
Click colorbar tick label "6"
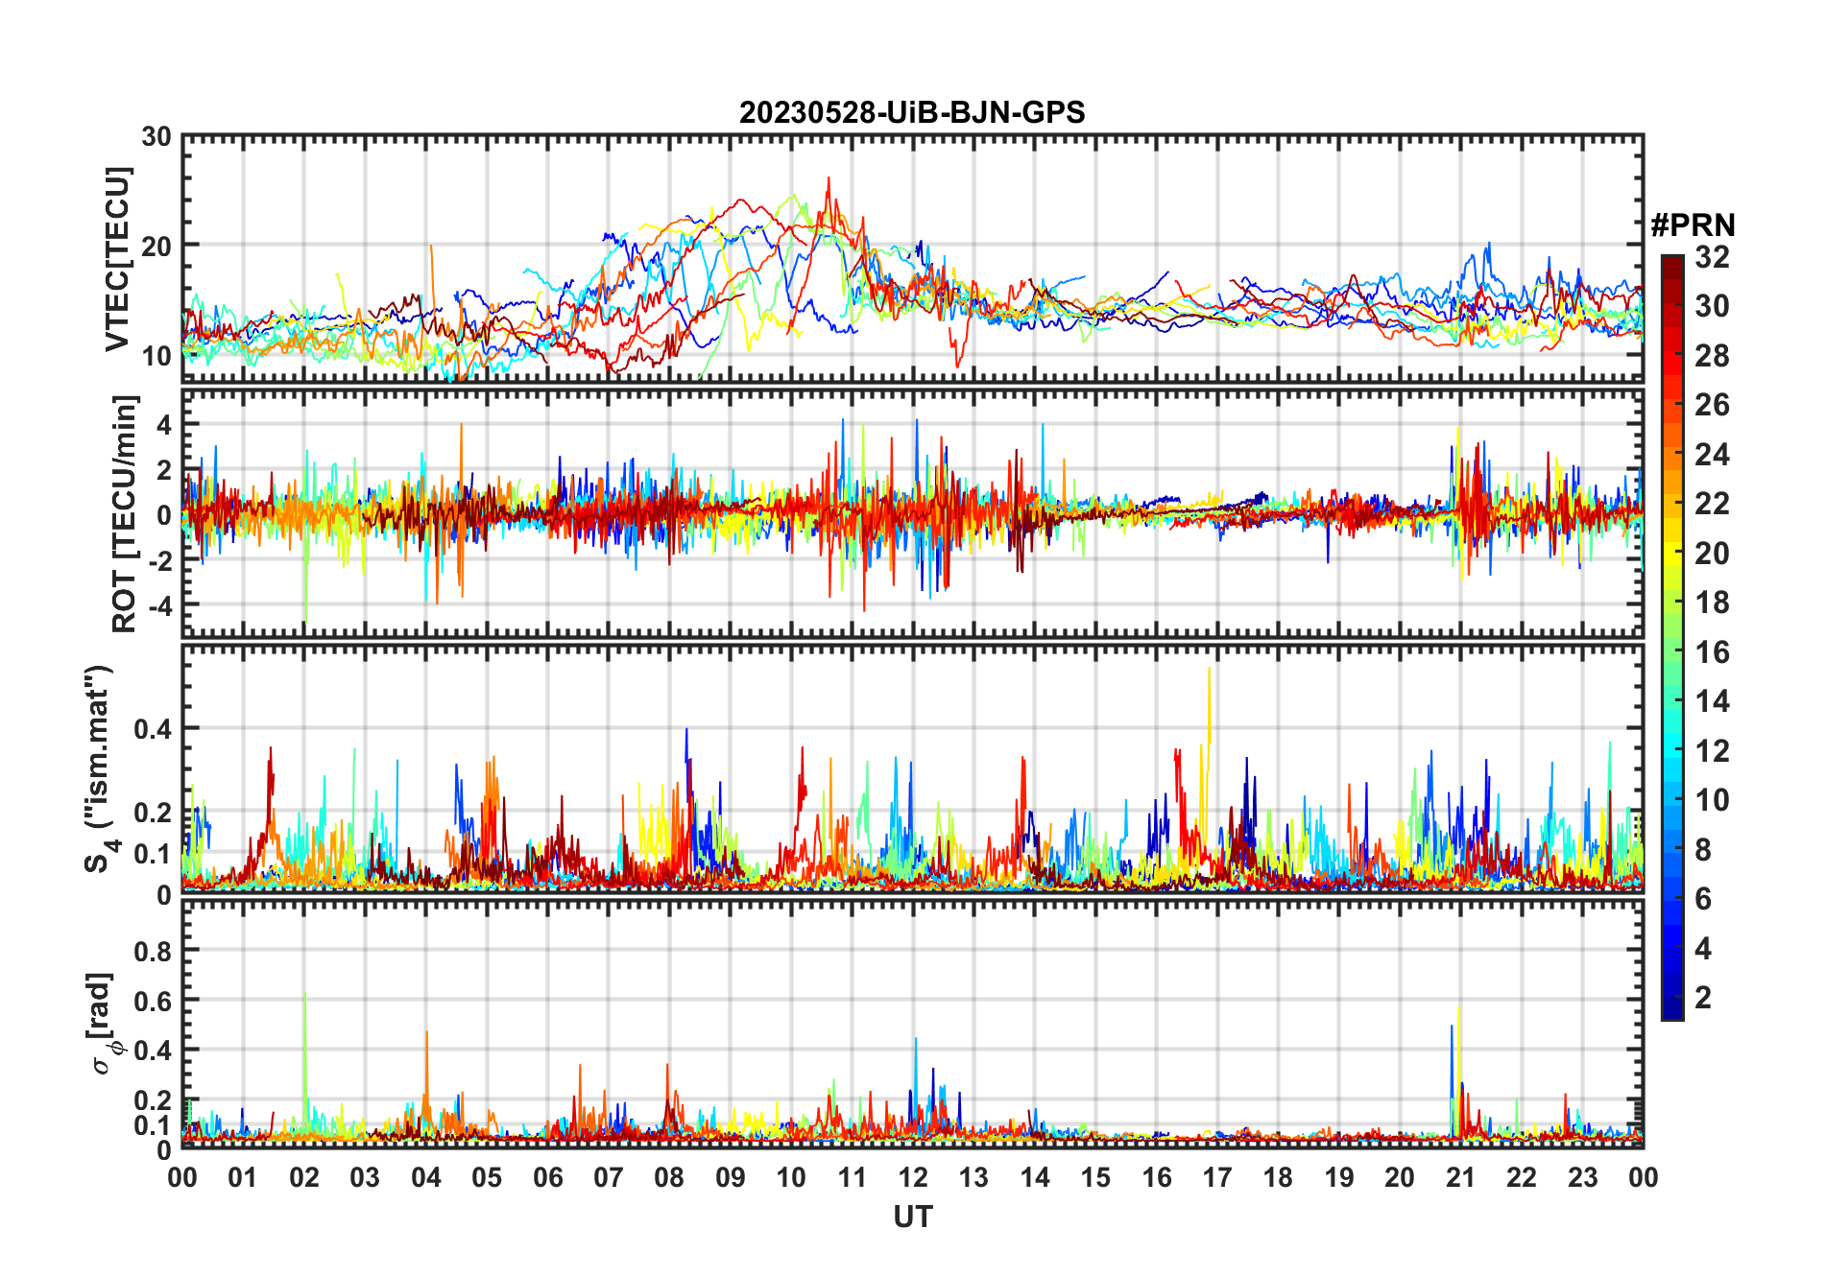[1703, 899]
